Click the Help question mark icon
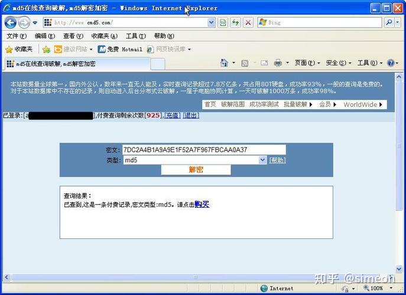Viewport: 406px width, 295px height. tap(391, 63)
